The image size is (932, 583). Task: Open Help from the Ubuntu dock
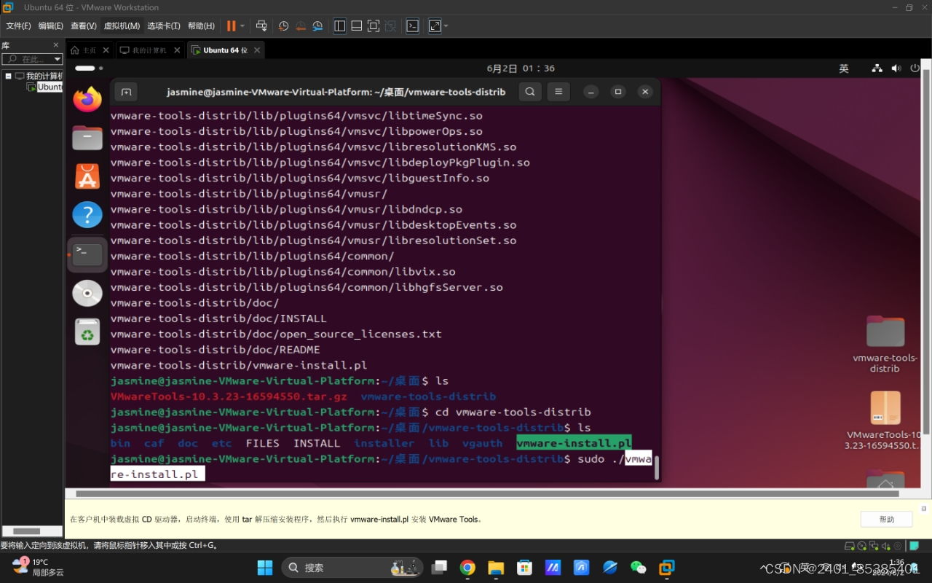(87, 215)
